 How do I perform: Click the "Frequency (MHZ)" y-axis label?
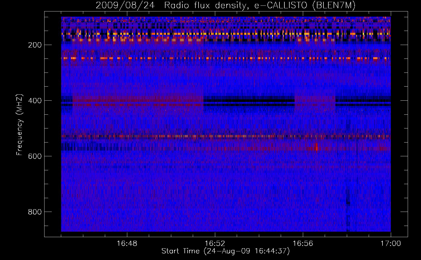click(x=20, y=125)
